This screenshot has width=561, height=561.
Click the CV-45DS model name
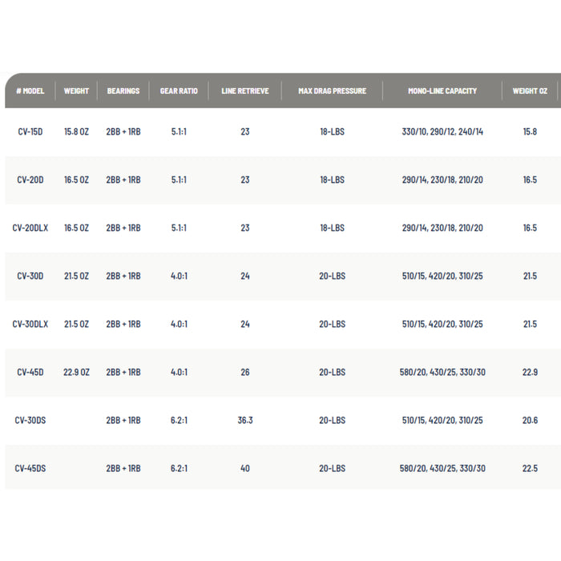point(30,468)
